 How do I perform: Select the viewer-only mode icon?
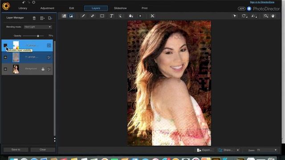71,16
